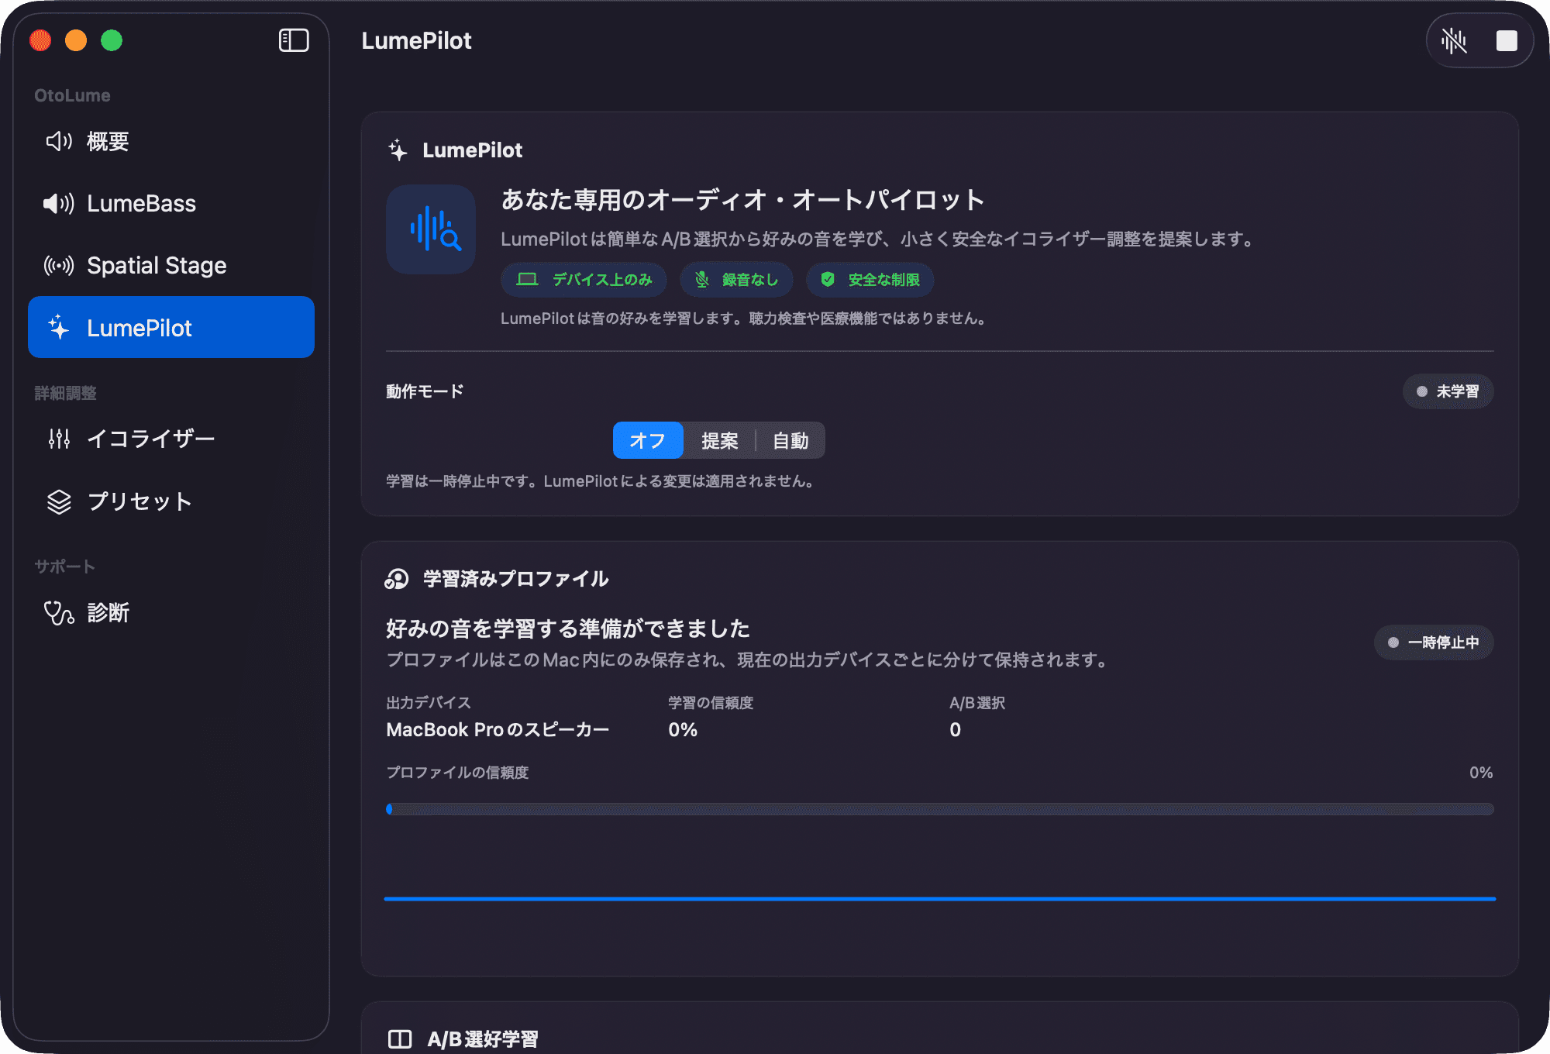The height and width of the screenshot is (1054, 1550).
Task: Select the オフ operation mode
Action: click(x=648, y=440)
